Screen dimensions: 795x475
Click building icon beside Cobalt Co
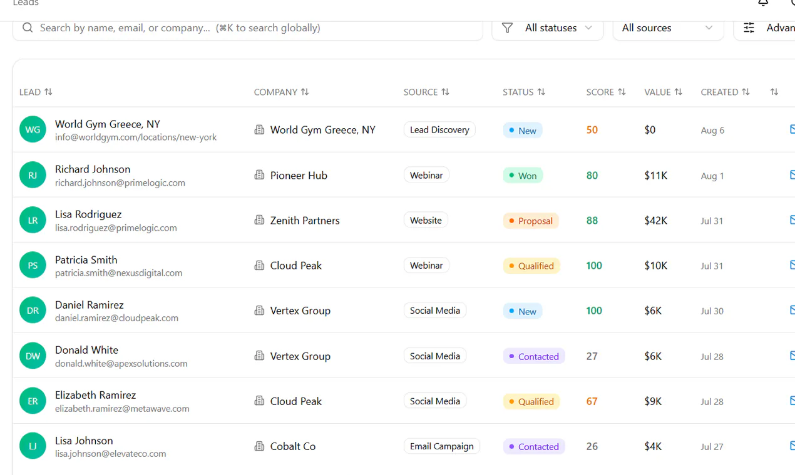pos(259,446)
